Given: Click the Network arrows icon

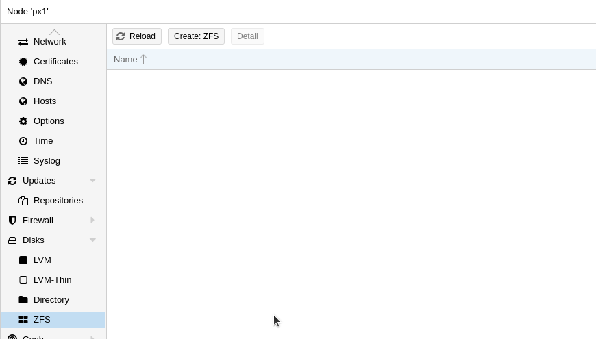Looking at the screenshot, I should point(23,42).
